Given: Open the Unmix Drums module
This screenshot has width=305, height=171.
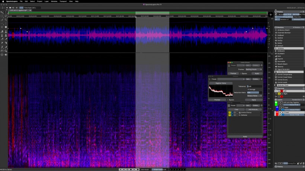Looking at the screenshot, I should click(289, 80).
